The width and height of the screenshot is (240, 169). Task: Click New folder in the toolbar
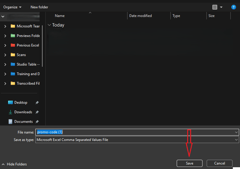click(x=39, y=7)
